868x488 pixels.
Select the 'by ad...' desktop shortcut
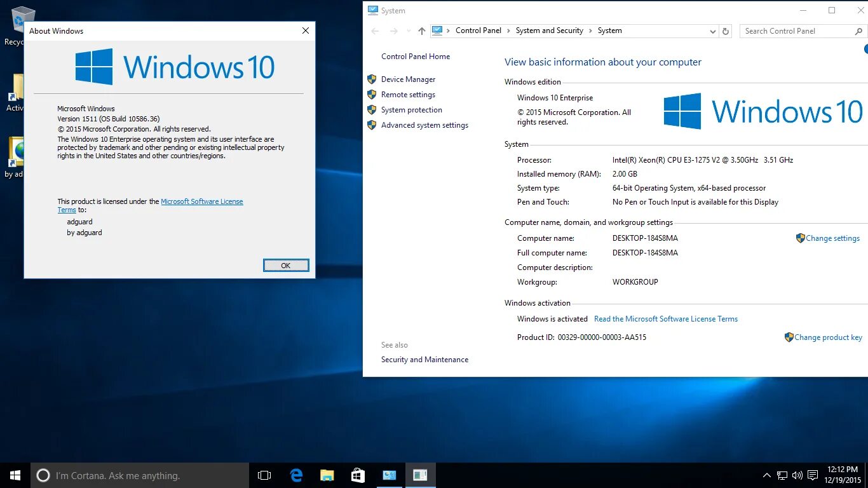pyautogui.click(x=15, y=158)
